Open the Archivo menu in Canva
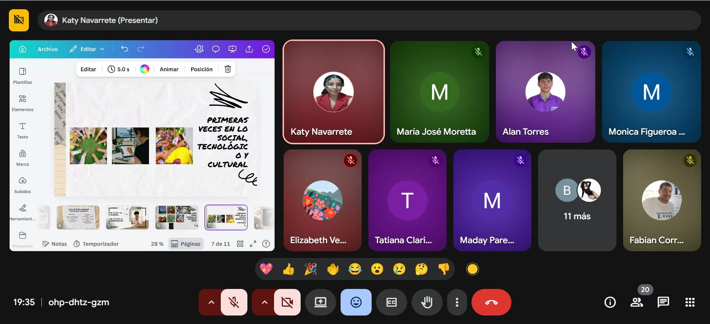710x324 pixels. [48, 49]
